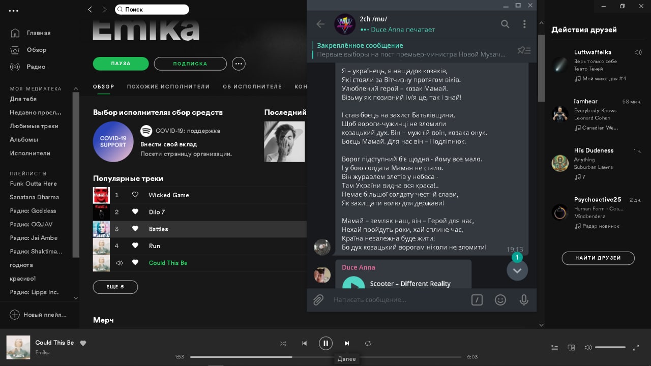651x366 pixels.
Task: Open artist more-options ellipsis button
Action: pyautogui.click(x=239, y=64)
